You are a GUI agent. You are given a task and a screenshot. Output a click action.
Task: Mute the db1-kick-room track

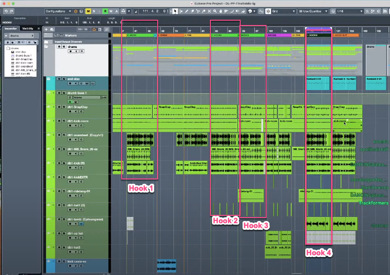(59, 120)
